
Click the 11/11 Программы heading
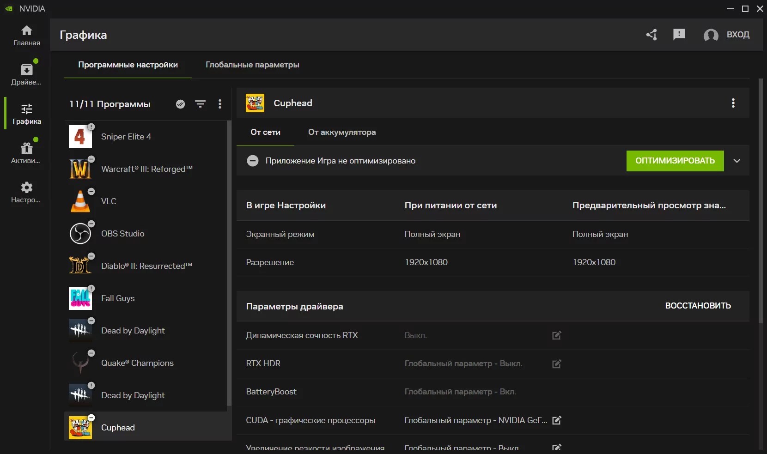point(110,104)
